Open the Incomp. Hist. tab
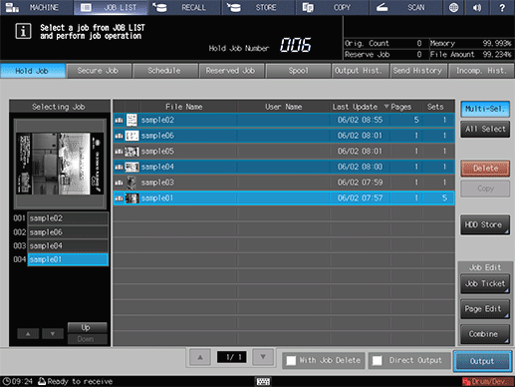Image resolution: width=515 pixels, height=387 pixels. [481, 71]
